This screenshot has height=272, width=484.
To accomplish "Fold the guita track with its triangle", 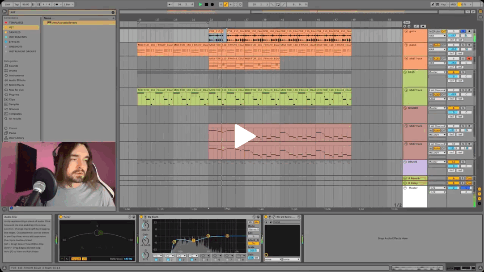I will pos(406,31).
